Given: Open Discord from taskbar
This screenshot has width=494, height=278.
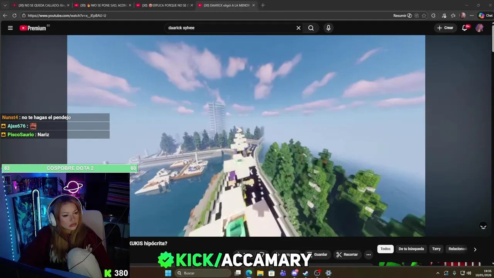Looking at the screenshot, I should click(x=294, y=273).
